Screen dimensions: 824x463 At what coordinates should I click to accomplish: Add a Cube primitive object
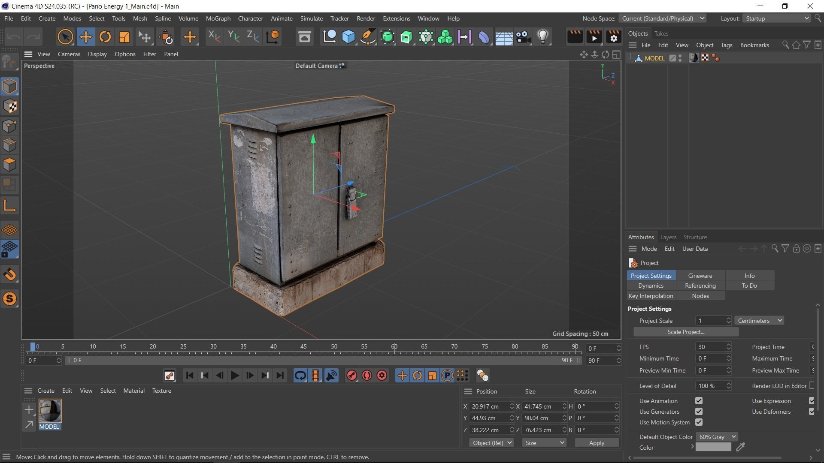(348, 37)
